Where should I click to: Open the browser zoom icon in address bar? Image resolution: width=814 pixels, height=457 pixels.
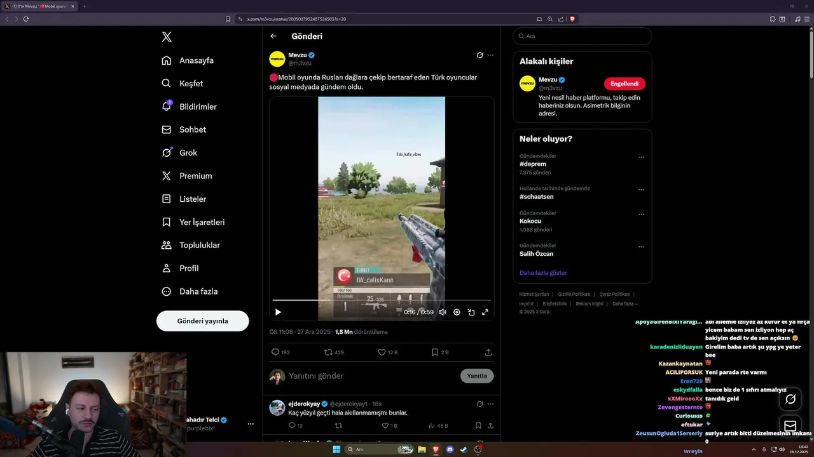pos(550,19)
